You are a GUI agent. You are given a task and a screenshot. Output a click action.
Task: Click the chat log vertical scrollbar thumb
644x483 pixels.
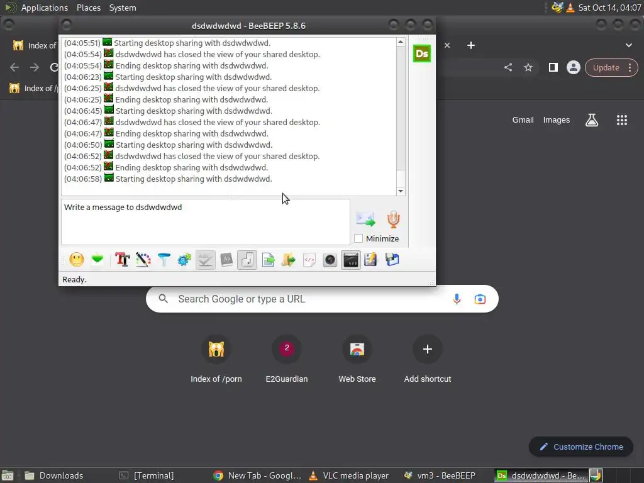pos(401,108)
